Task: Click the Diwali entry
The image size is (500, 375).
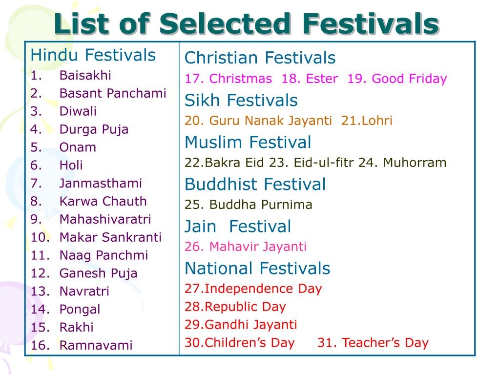Action: (x=78, y=111)
